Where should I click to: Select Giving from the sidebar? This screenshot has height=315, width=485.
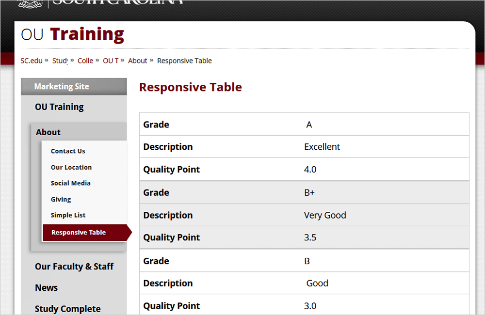pyautogui.click(x=61, y=199)
